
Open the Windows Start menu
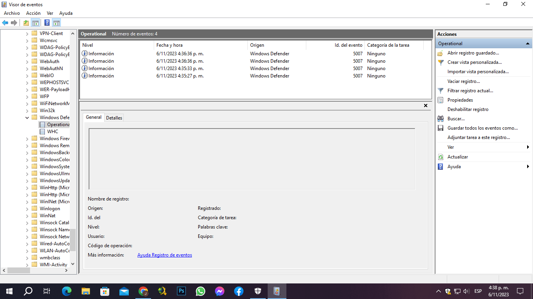(x=9, y=291)
